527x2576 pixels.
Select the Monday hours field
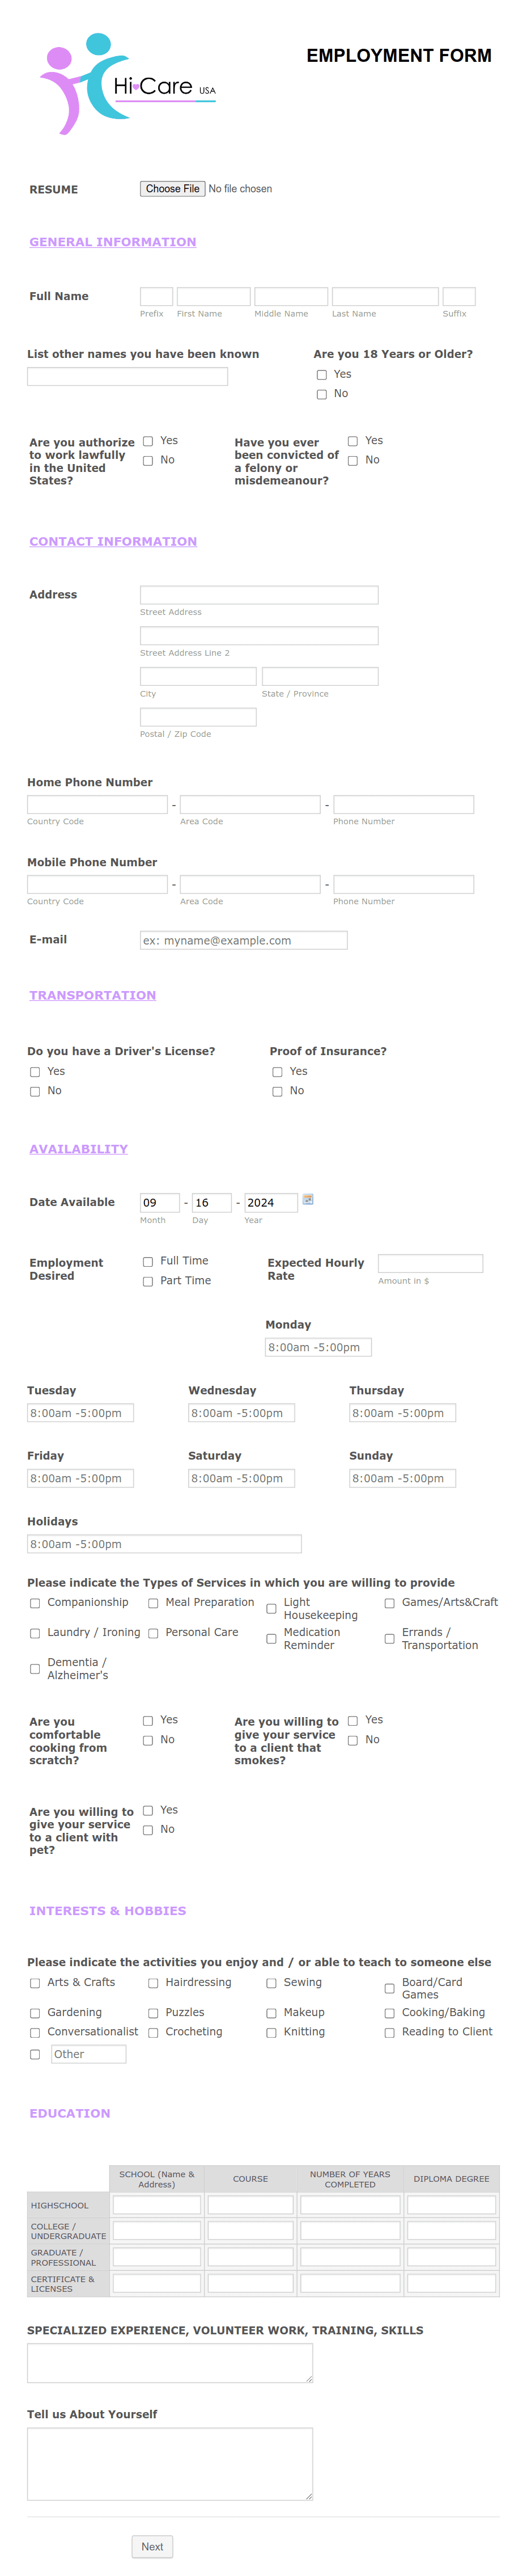pos(318,1347)
